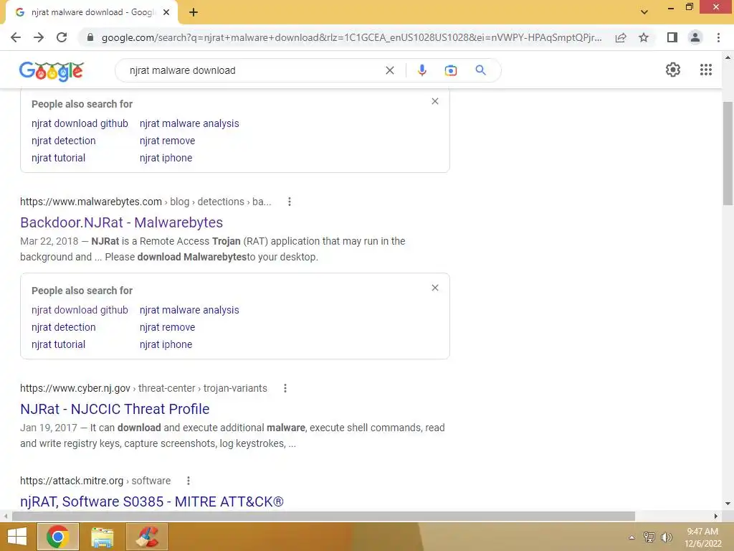Close the second People also search for box
This screenshot has width=734, height=551.
(435, 288)
